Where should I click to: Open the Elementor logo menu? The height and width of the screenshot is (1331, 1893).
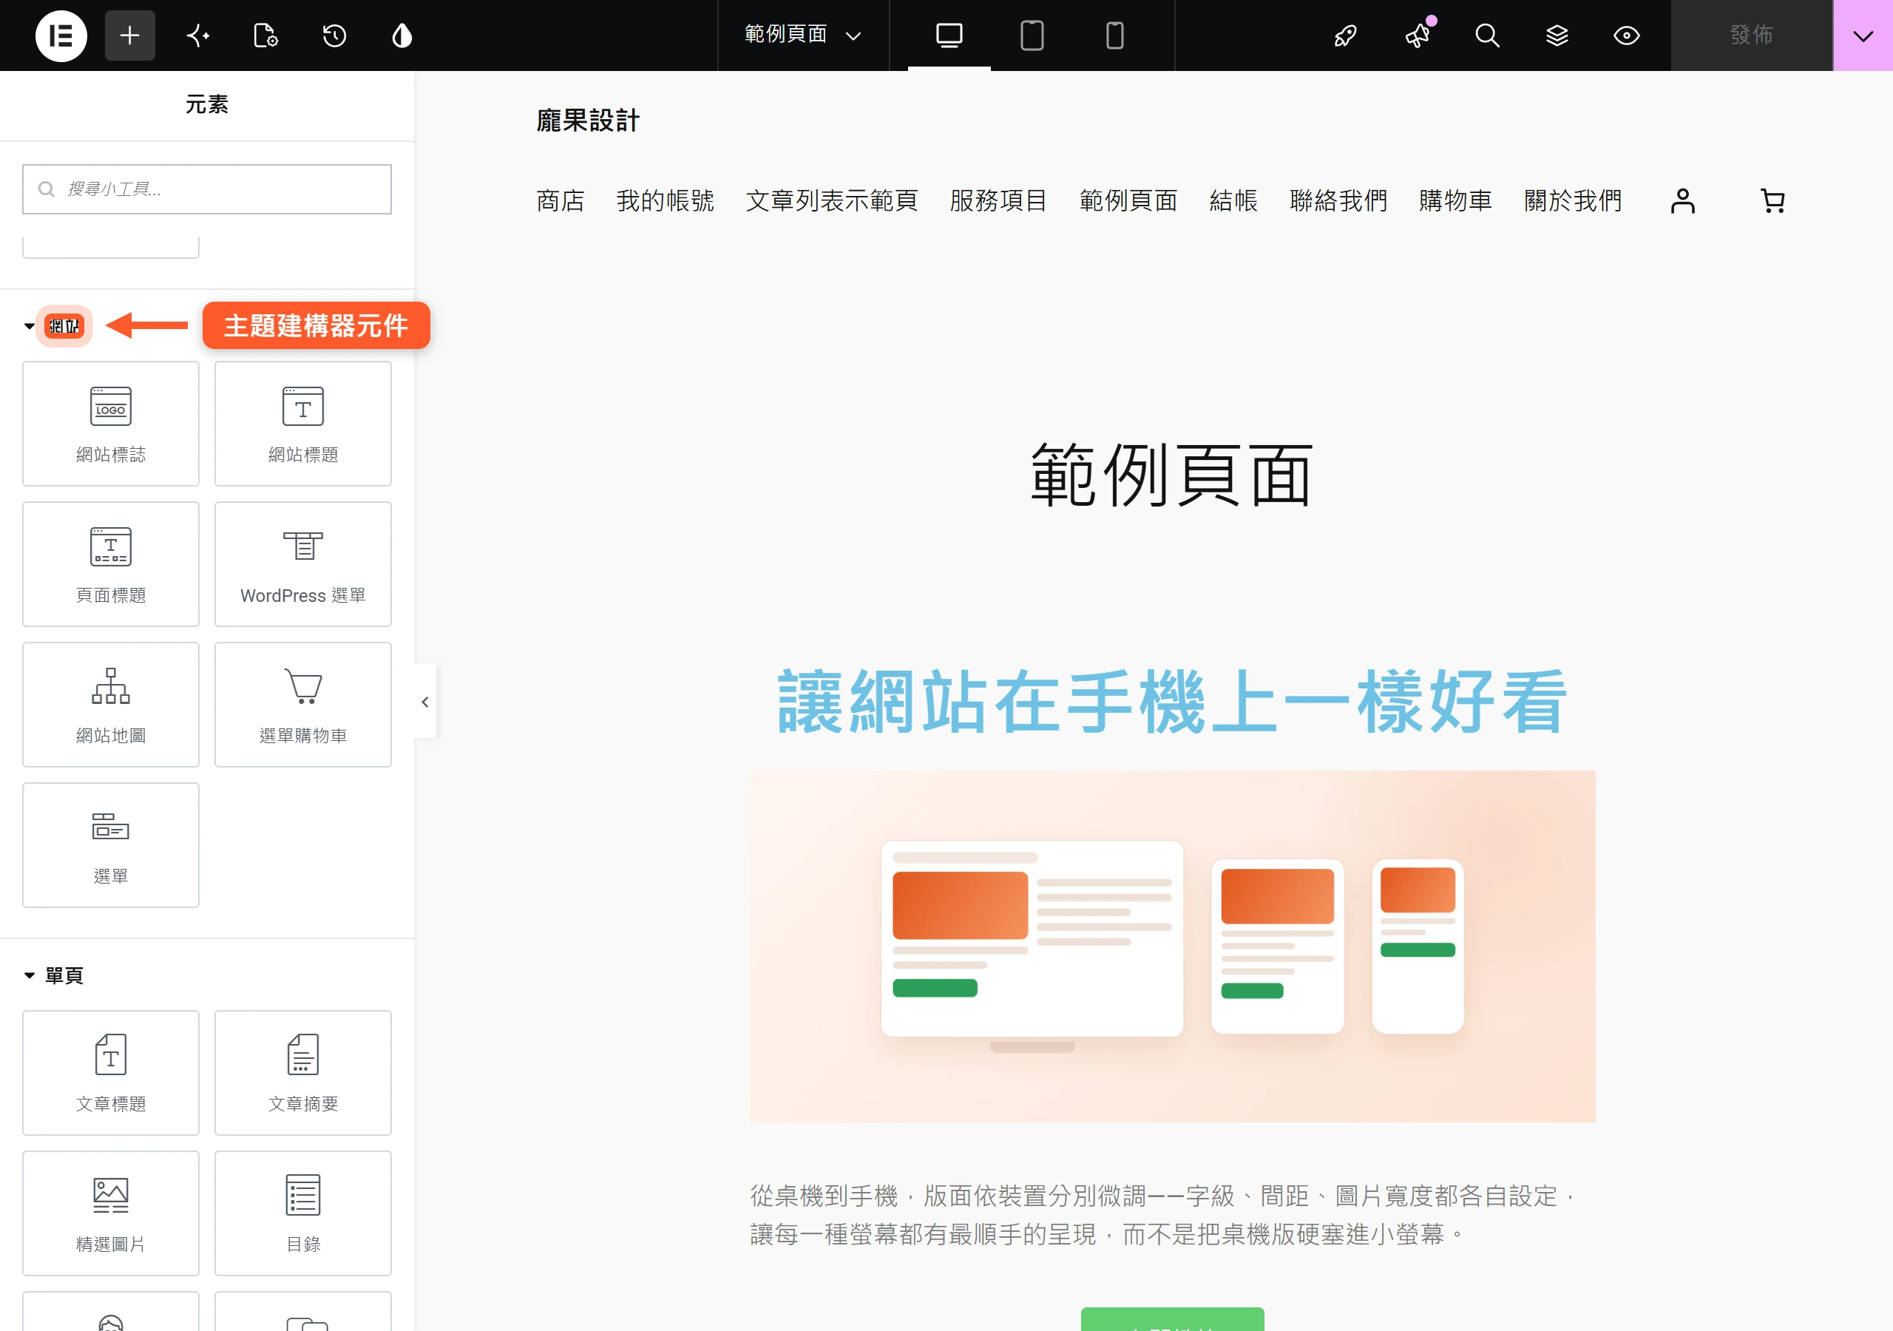click(61, 35)
